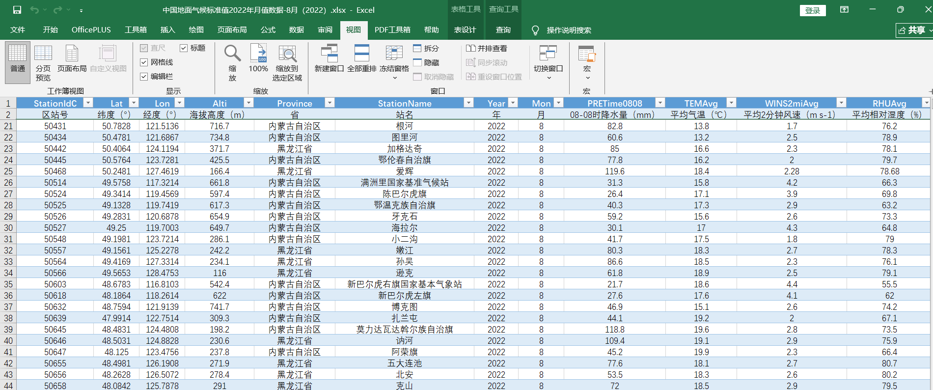The height and width of the screenshot is (390, 933).
Task: Select precipitation value 119.6
Action: pyautogui.click(x=615, y=171)
